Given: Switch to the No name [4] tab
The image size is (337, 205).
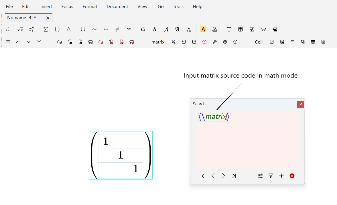Looking at the screenshot, I should point(22,18).
